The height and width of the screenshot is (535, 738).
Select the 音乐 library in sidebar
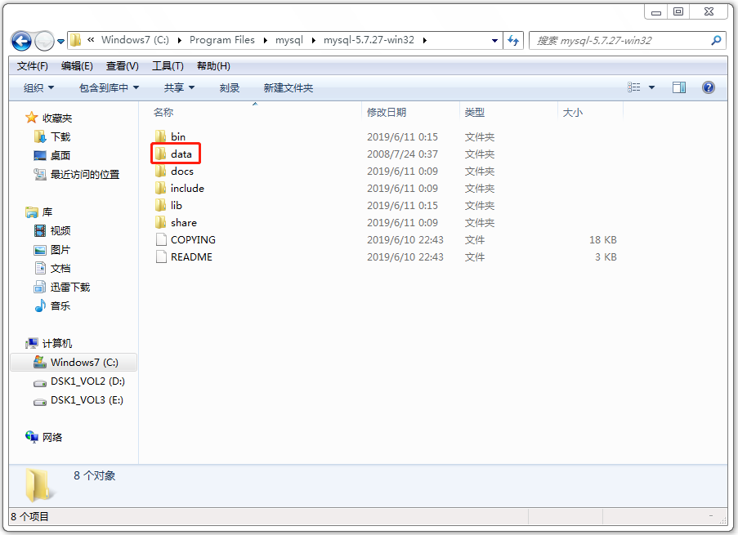[x=60, y=305]
